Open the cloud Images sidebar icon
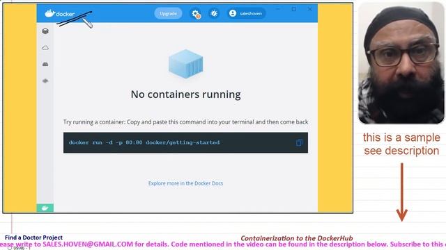This screenshot has height=250, width=446. [x=45, y=48]
